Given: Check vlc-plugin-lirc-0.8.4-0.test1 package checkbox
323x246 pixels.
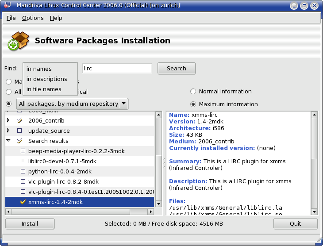Looking at the screenshot, I should click(23, 192).
